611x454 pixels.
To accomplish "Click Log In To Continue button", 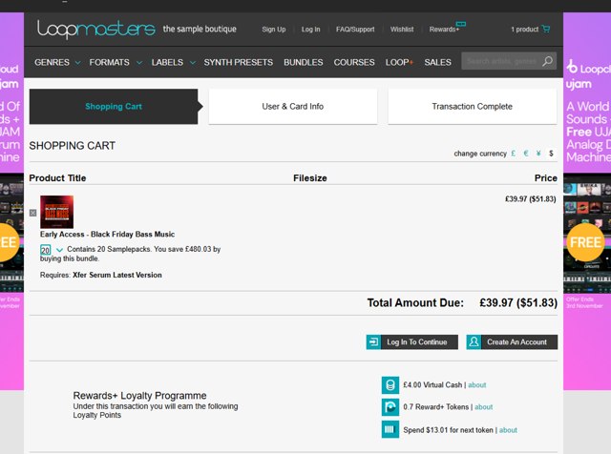I will pyautogui.click(x=412, y=341).
